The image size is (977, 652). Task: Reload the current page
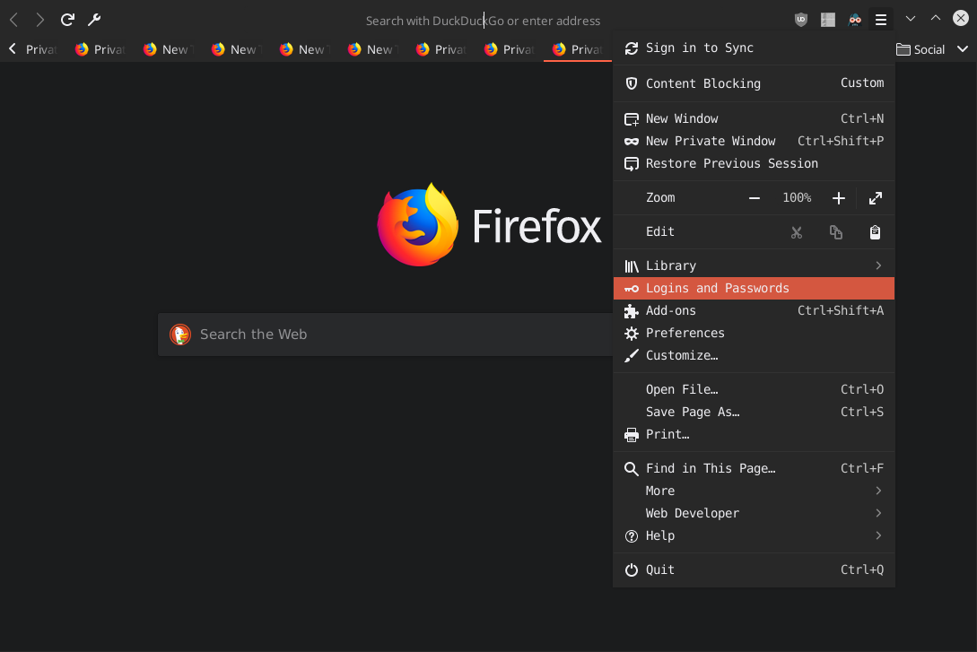point(67,20)
